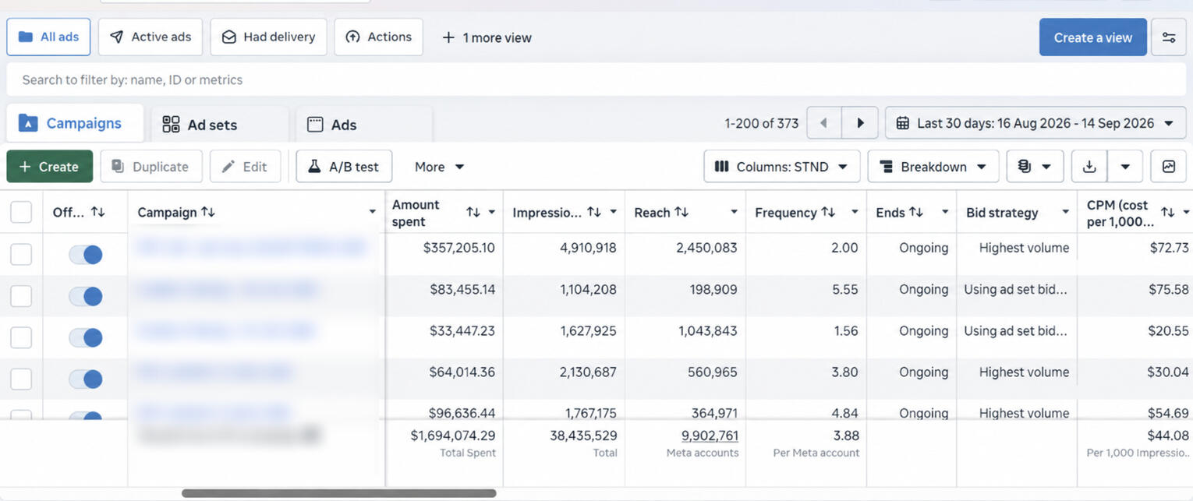Open the Breakdown dropdown
1193x501 pixels.
click(x=933, y=167)
